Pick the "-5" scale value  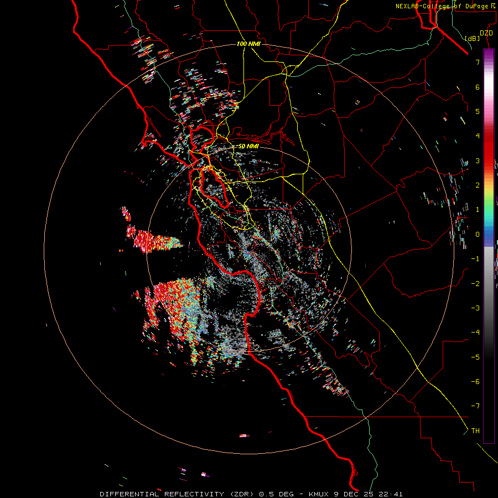[475, 357]
